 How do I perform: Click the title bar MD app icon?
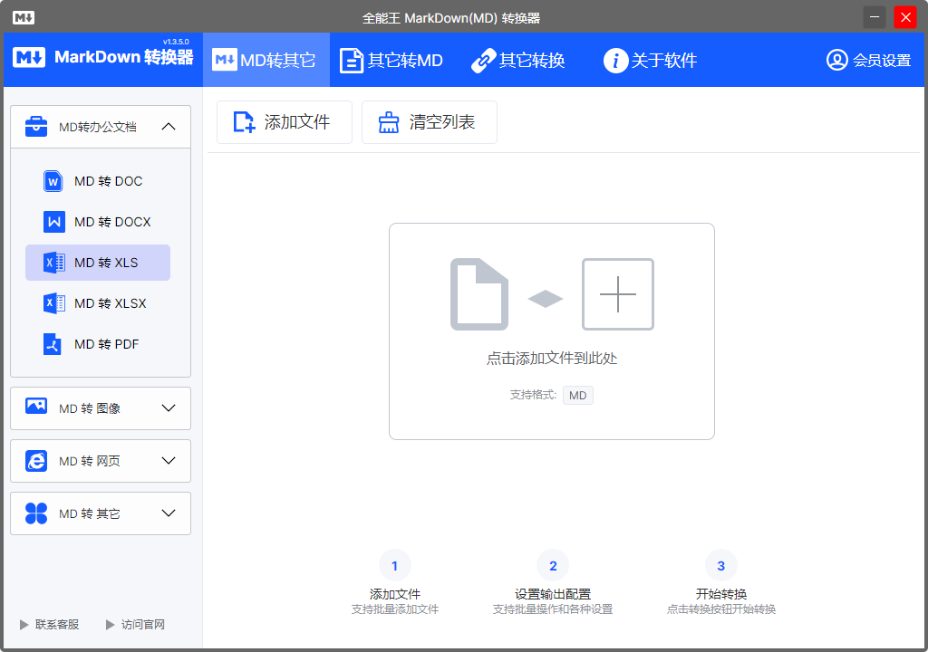(x=23, y=18)
